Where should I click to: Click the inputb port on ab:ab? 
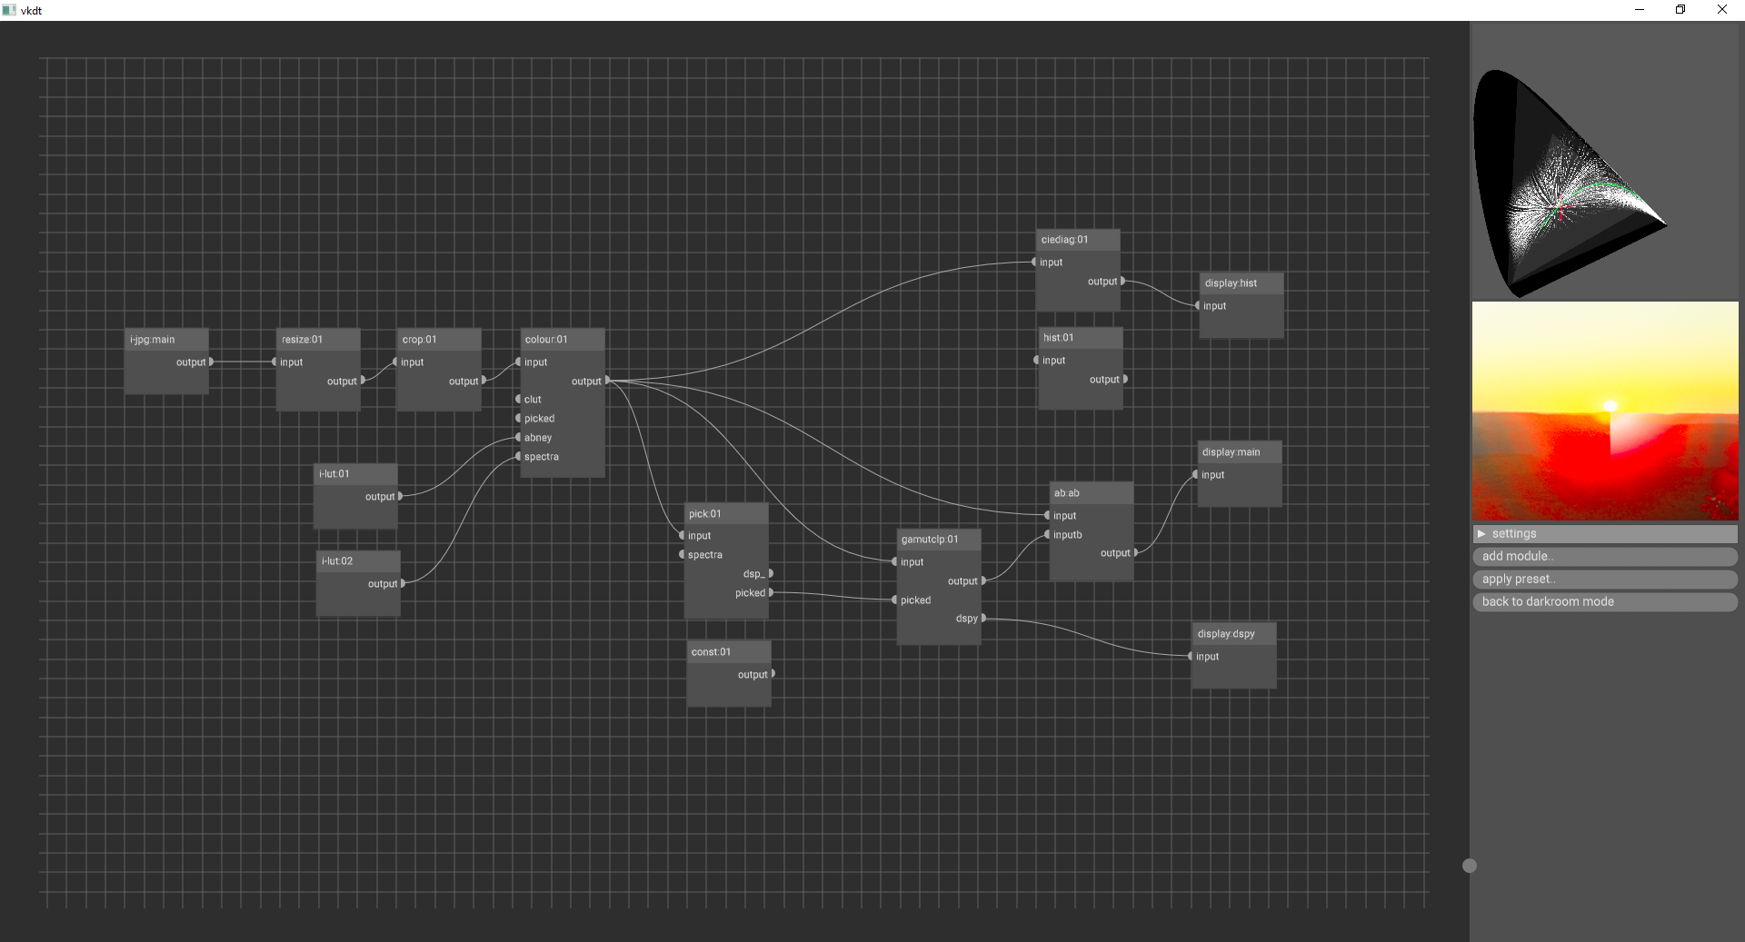tap(1048, 535)
